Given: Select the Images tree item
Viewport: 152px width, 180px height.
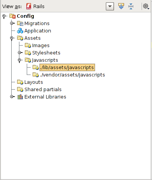Looking at the screenshot, I should [41, 46].
